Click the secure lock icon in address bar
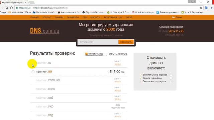 coord(17,8)
